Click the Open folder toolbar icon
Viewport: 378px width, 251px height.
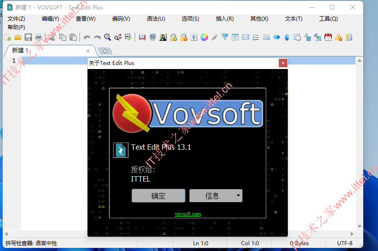(18, 37)
